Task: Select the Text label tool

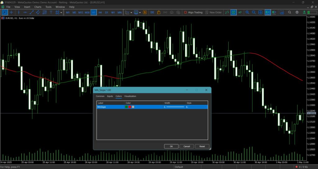Action: click(x=51, y=12)
